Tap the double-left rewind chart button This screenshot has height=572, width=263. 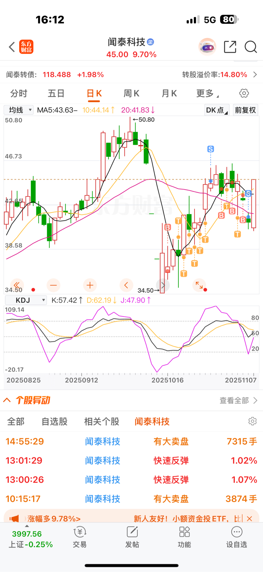[x=16, y=285]
